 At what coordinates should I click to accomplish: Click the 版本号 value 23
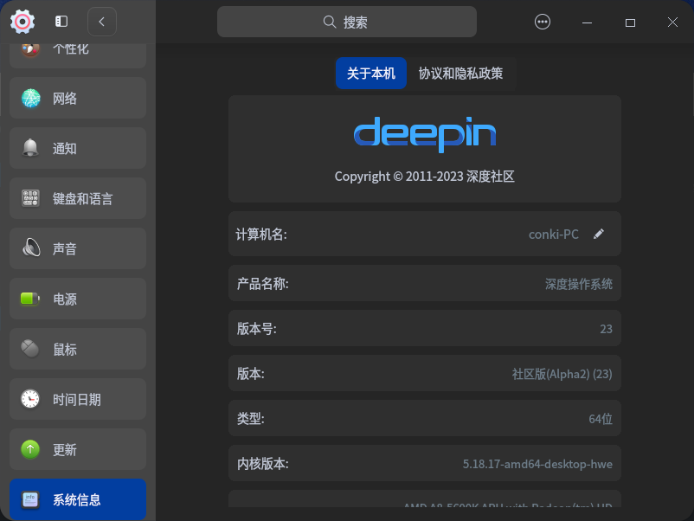click(x=606, y=329)
